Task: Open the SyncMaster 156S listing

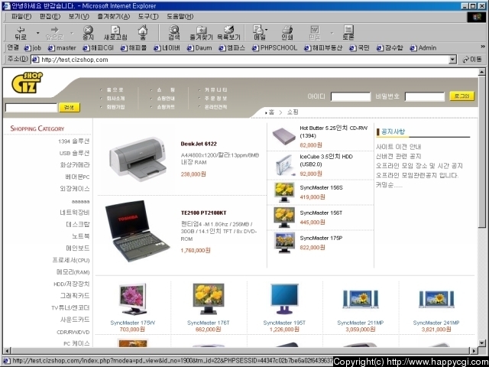Action: point(321,187)
